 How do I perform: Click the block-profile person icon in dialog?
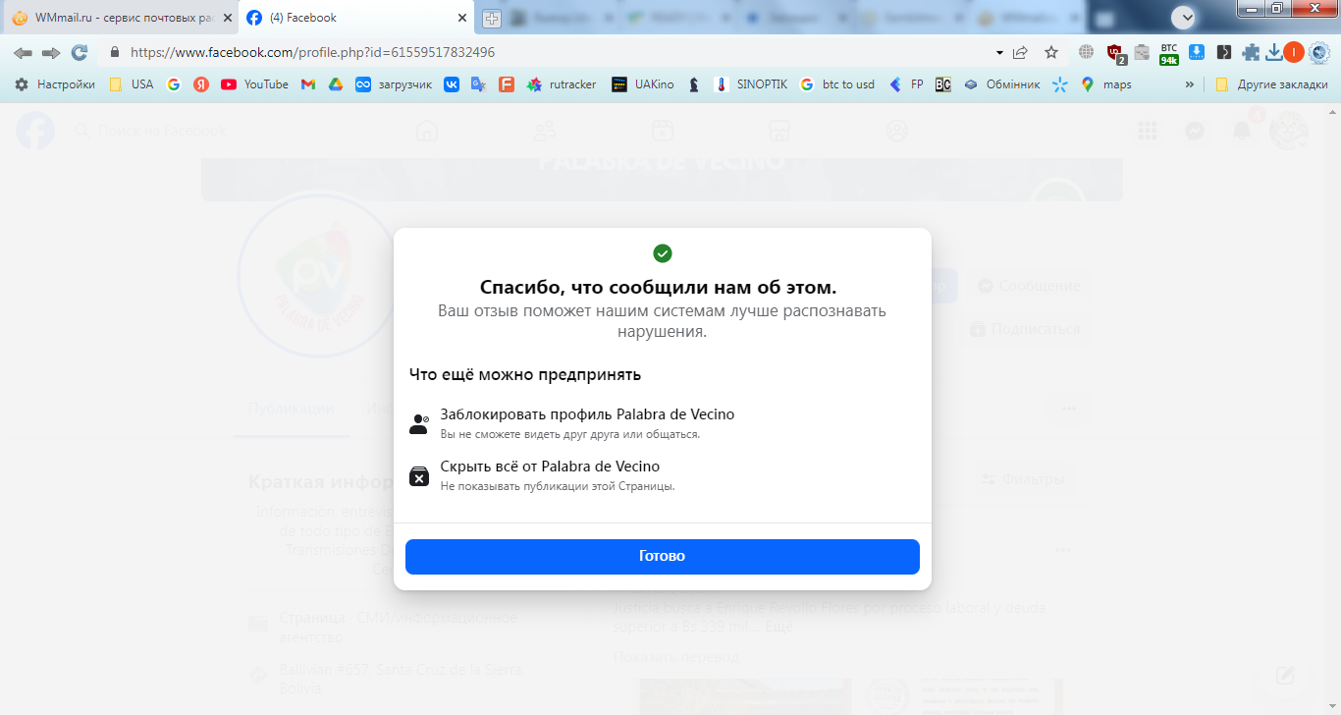pyautogui.click(x=419, y=424)
